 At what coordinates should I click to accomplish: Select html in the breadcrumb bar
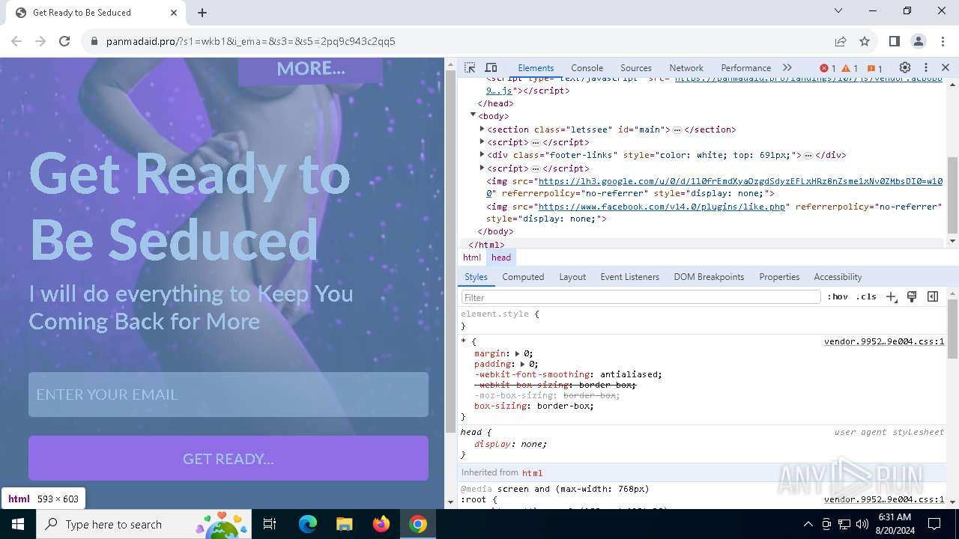coord(472,258)
